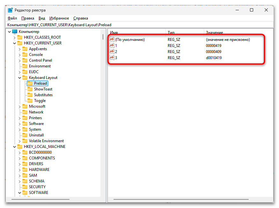The height and width of the screenshot is (208, 279).
Task: Select the Uninstall folder icon
Action: 25,135
